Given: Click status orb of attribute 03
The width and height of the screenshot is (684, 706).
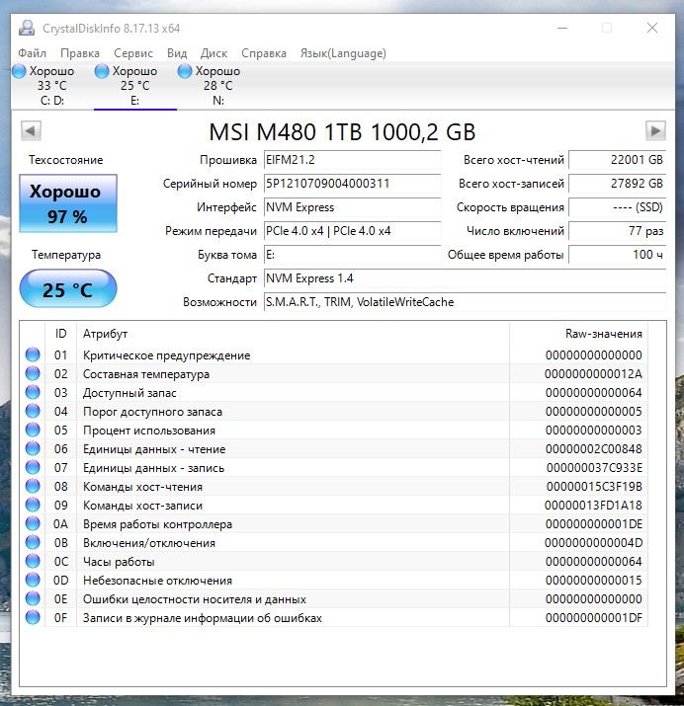Looking at the screenshot, I should pos(33,393).
